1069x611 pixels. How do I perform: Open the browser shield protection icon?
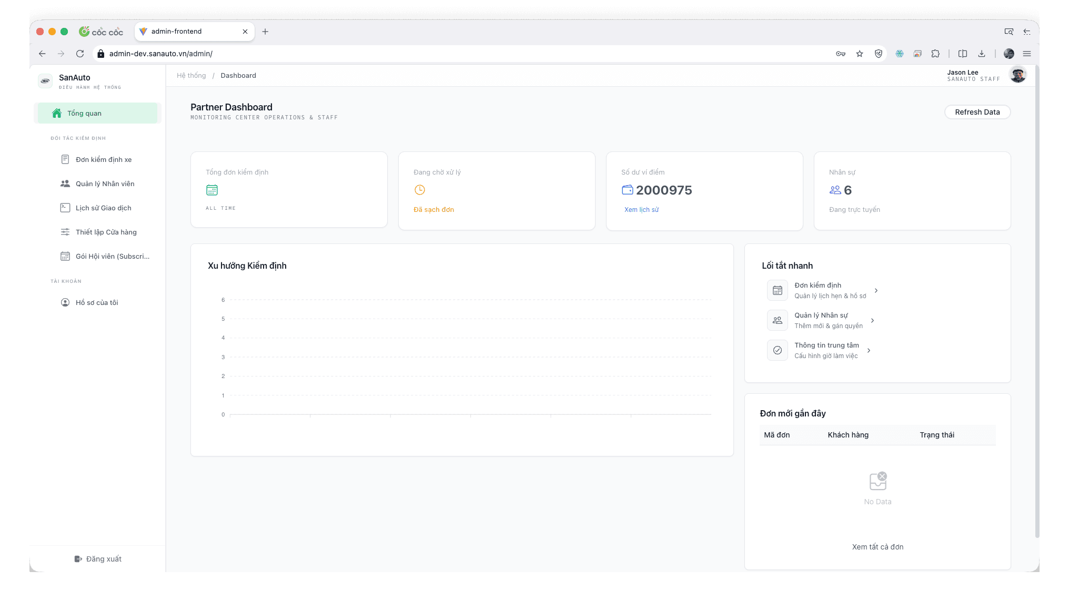pyautogui.click(x=879, y=54)
